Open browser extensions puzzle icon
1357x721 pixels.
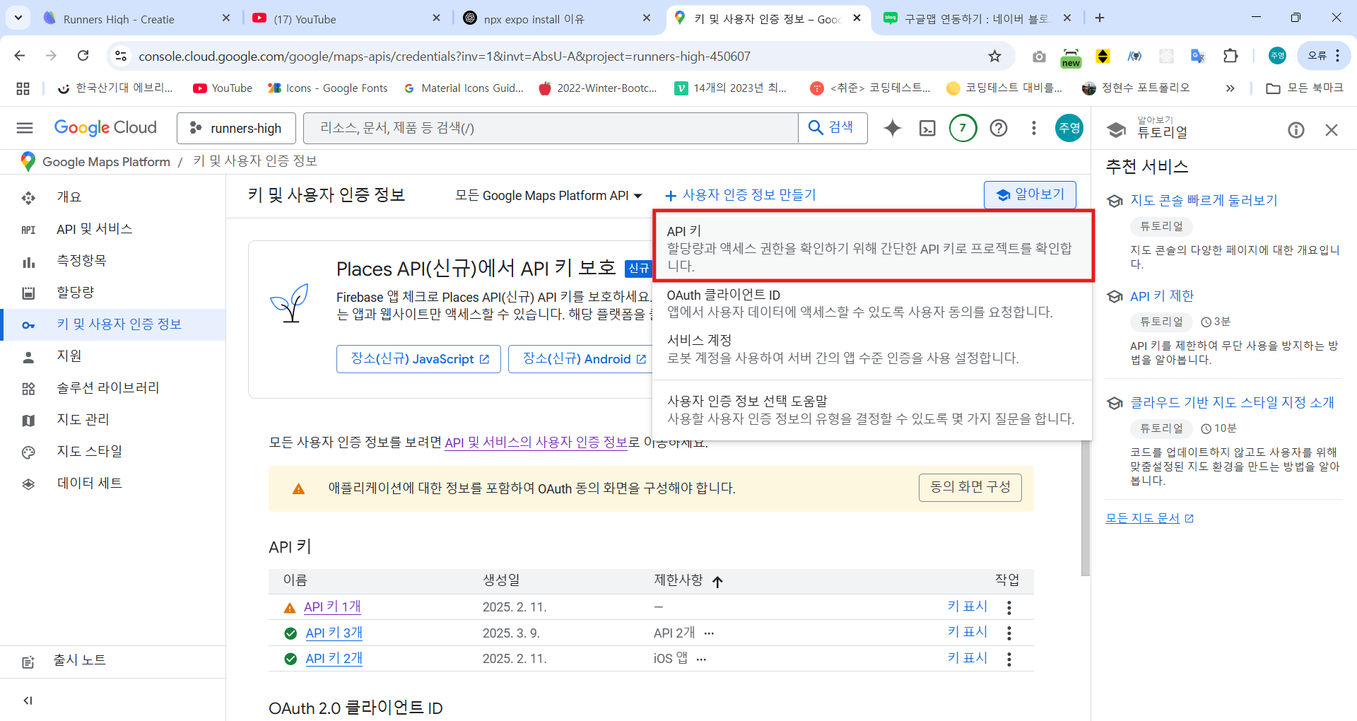pos(1230,56)
